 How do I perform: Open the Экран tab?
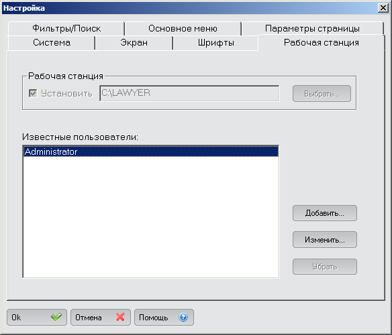coord(134,43)
